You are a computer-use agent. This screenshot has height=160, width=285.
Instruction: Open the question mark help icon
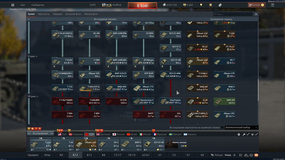point(272,5)
